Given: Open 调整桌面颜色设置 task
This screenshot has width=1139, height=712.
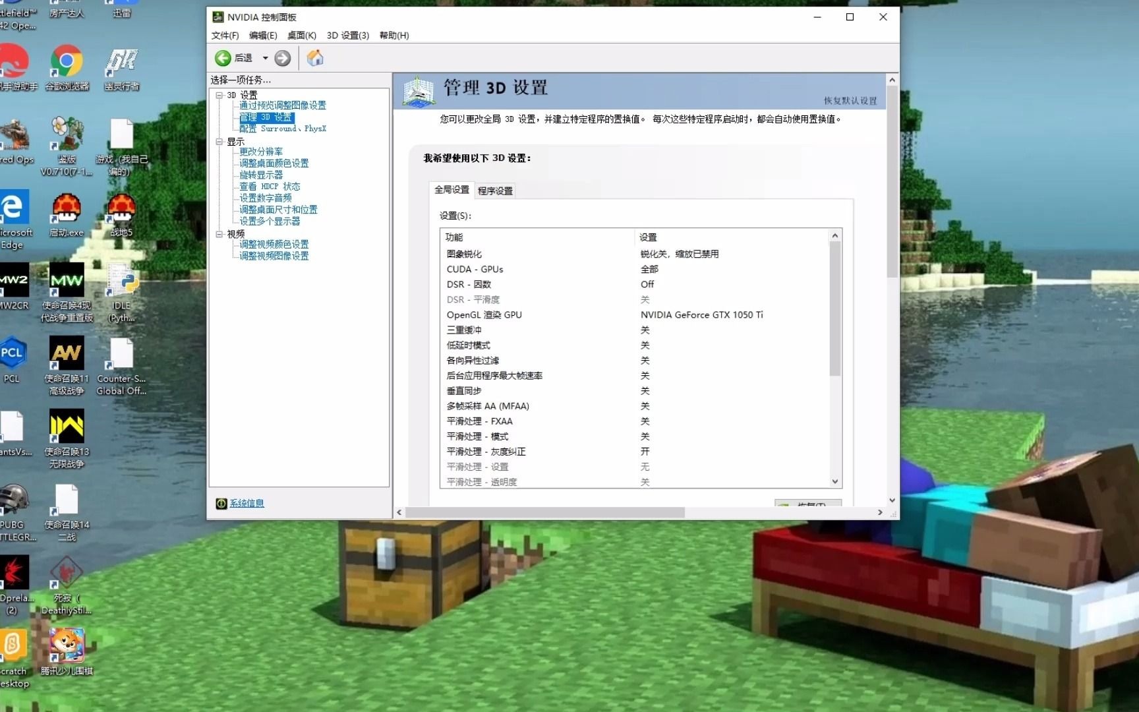Looking at the screenshot, I should point(274,163).
